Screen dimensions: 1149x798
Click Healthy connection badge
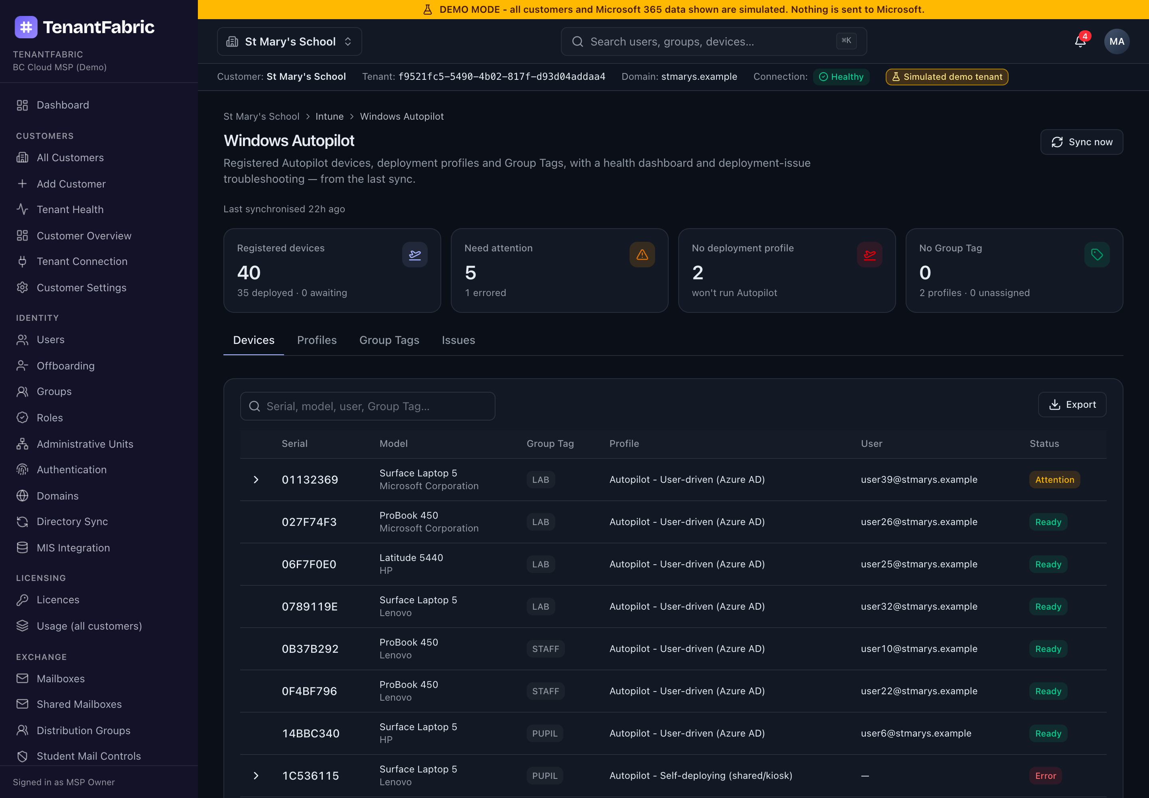click(x=841, y=77)
